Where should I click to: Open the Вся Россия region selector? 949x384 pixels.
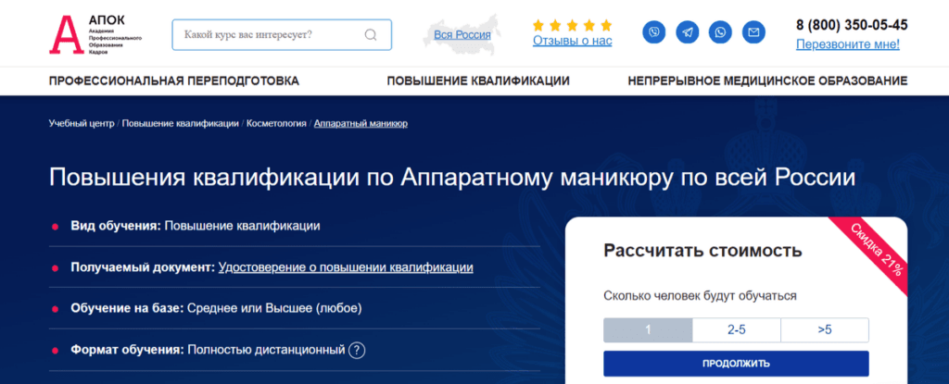[x=462, y=35]
